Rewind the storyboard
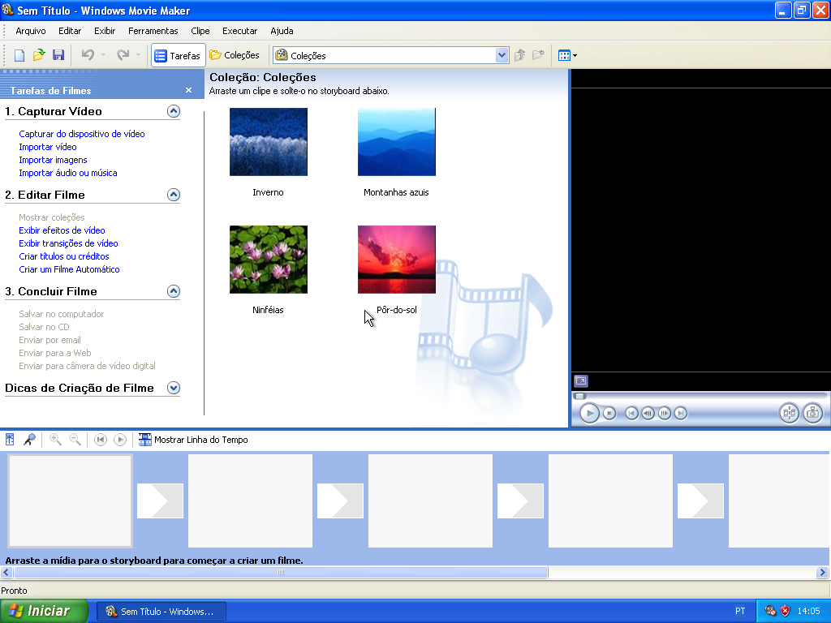Viewport: 831px width, 623px height. [100, 440]
